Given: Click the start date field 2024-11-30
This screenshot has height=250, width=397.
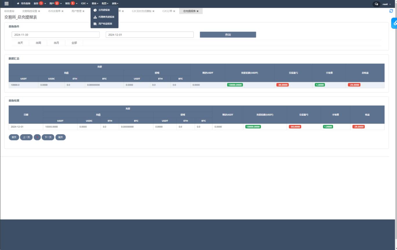Looking at the screenshot, I should pyautogui.click(x=55, y=35).
